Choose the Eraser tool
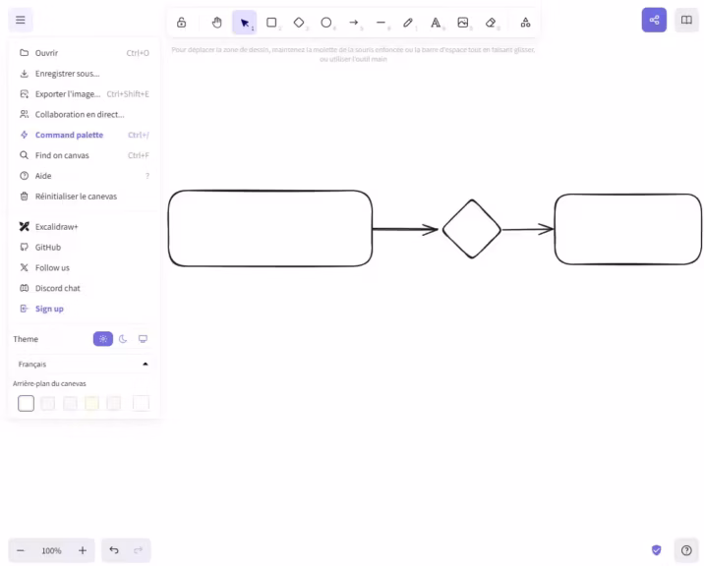Screen dimensions: 704x566 point(491,22)
